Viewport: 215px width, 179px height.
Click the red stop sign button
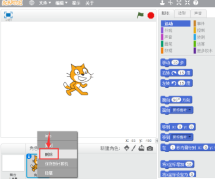151,15
